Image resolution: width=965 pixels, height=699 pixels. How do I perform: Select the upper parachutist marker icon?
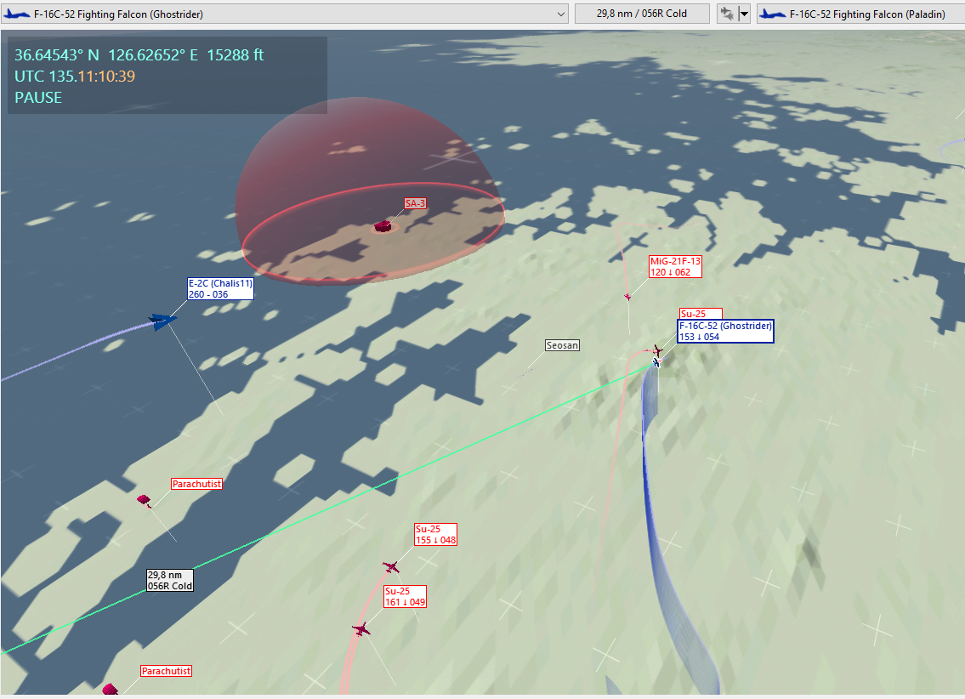tap(144, 500)
